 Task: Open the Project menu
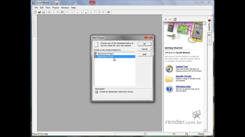tap(56, 8)
